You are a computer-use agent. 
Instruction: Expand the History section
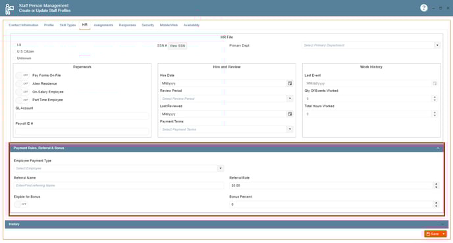[x=442, y=224]
